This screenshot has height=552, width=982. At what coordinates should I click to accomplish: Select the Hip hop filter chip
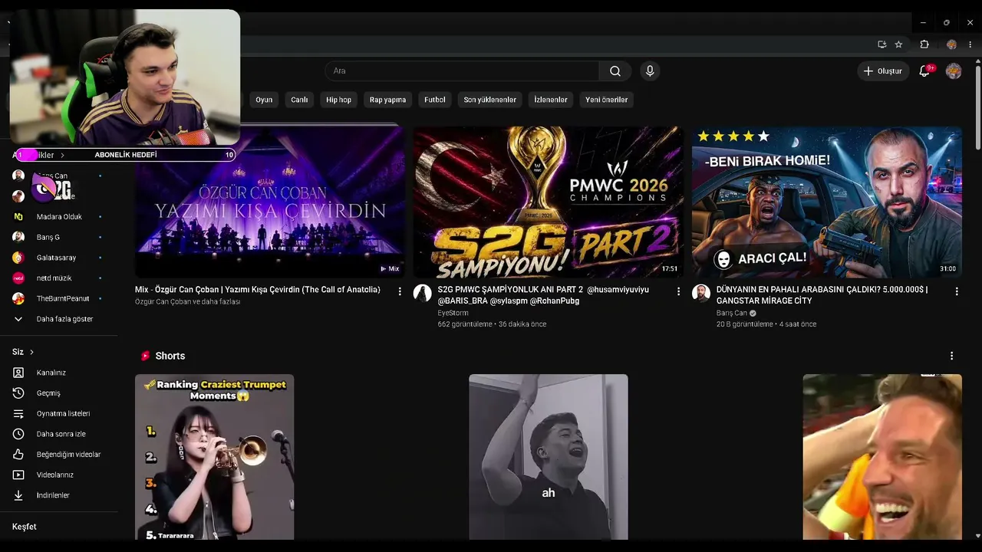click(x=338, y=100)
